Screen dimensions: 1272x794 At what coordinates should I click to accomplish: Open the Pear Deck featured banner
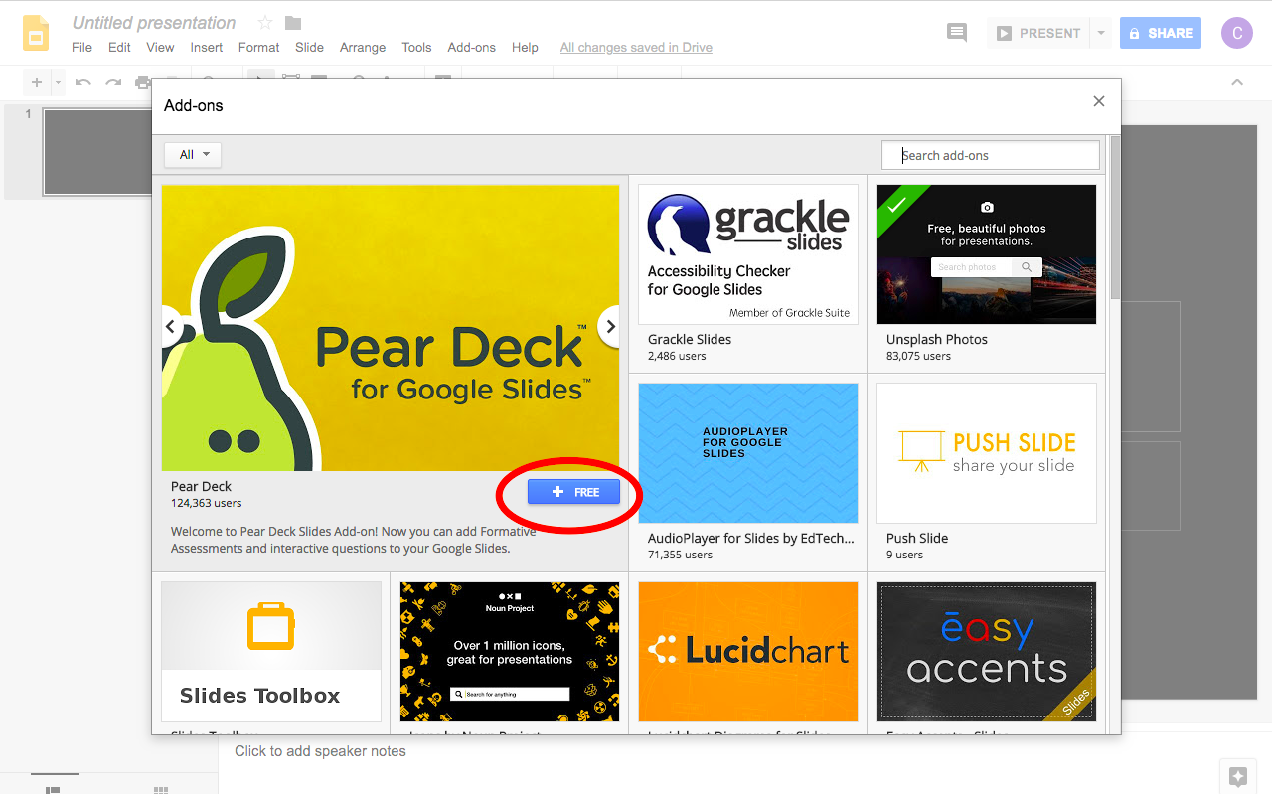pos(391,328)
